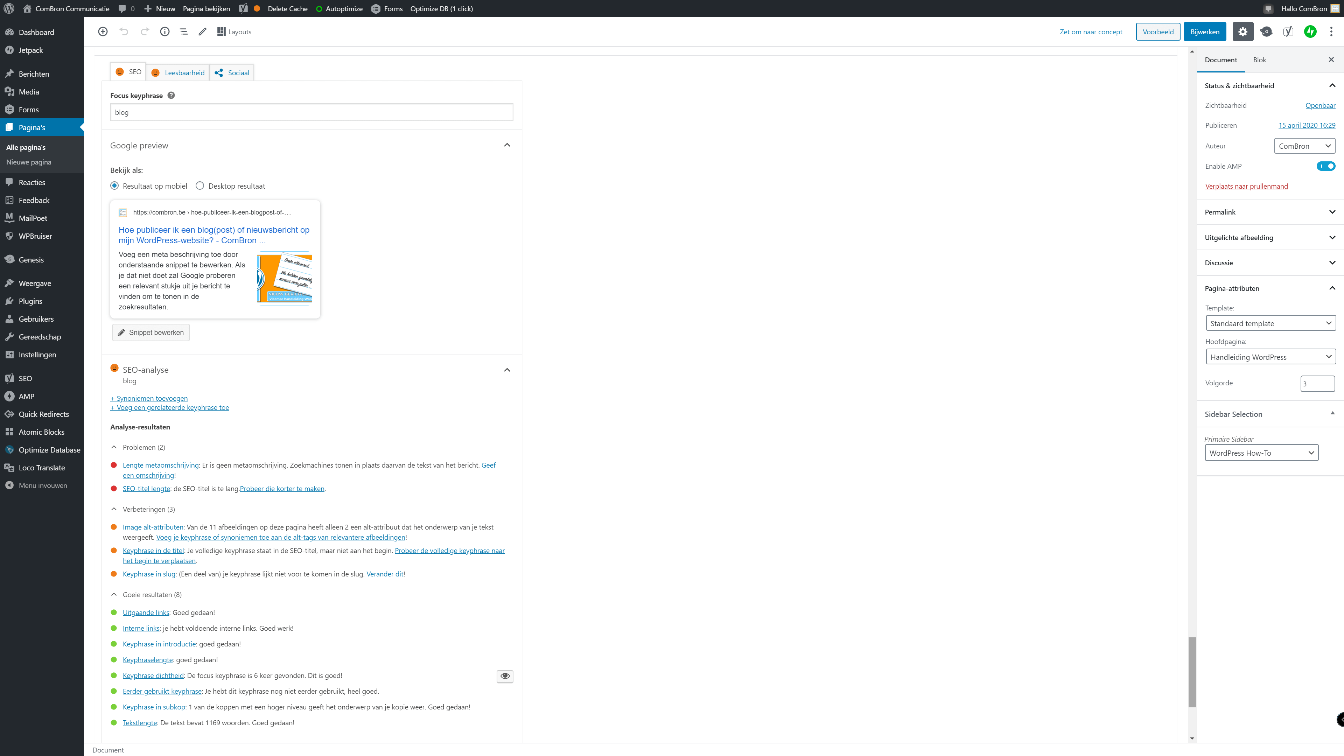Viewport: 1344px width, 756px height.
Task: Collapse the Google preview section
Action: point(506,145)
